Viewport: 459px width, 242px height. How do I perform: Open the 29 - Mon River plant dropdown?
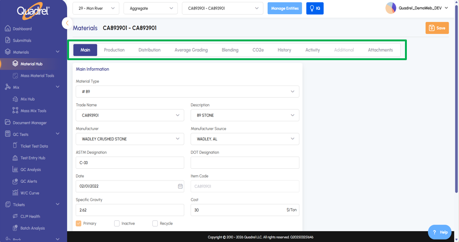click(96, 8)
